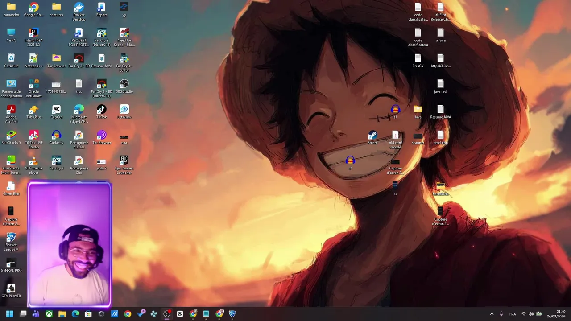Select the webcam overlay thumbnail

pos(69,244)
